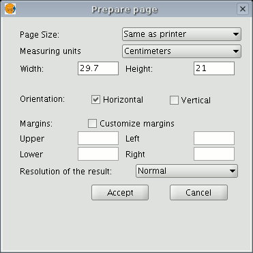Close the Prepare page dialog

pos(243,9)
